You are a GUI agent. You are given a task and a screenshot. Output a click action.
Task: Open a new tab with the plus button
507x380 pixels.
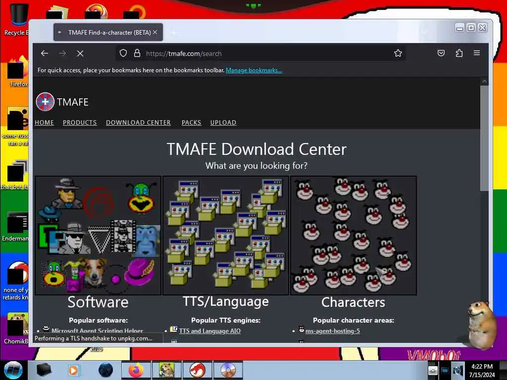click(174, 33)
